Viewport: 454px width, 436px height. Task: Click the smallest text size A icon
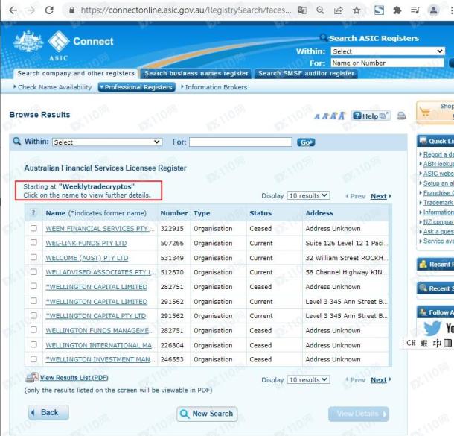coord(317,116)
